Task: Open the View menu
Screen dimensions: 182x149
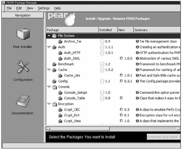Action: point(30,8)
